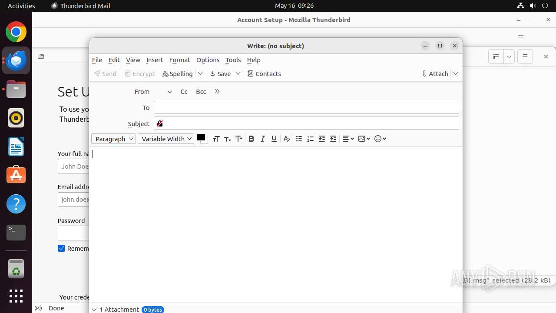Screen dimensions: 556x313
Task: Outdent the paragraph
Action: tap(321, 139)
